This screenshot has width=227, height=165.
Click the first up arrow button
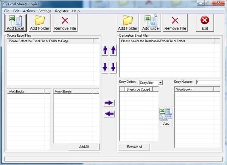(x=105, y=50)
